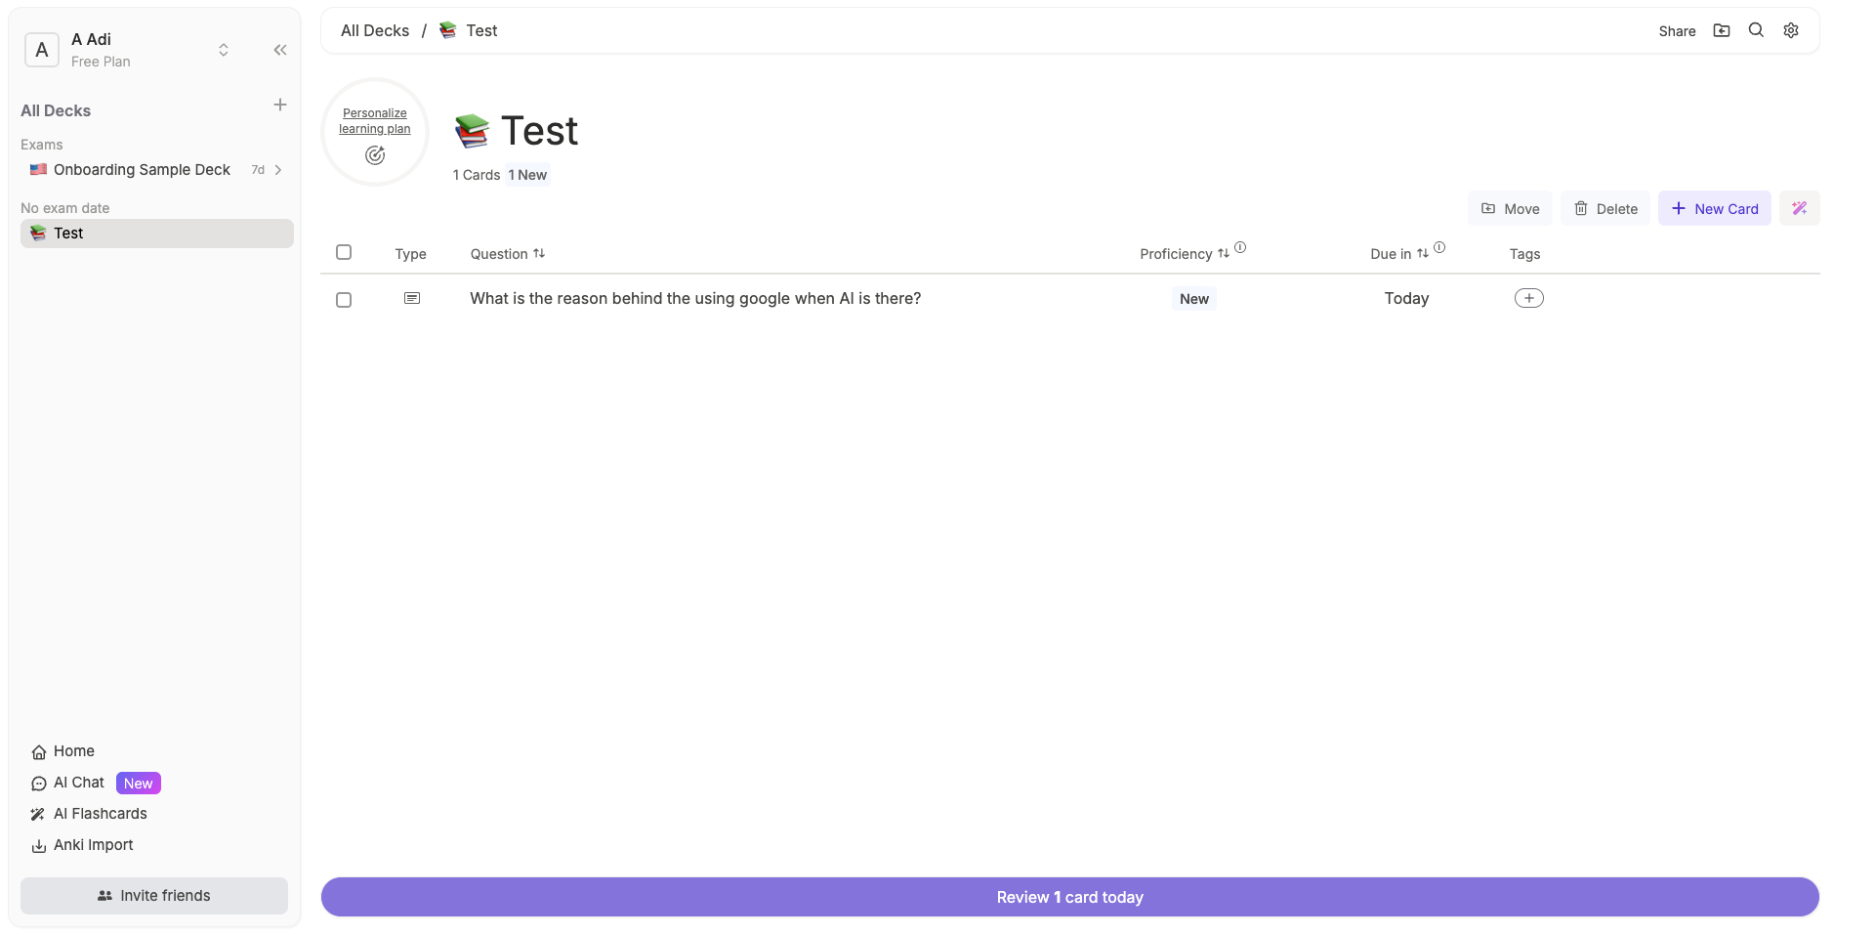Viewport: 1875px width, 935px height.
Task: Open the search magnifier icon
Action: point(1756,30)
